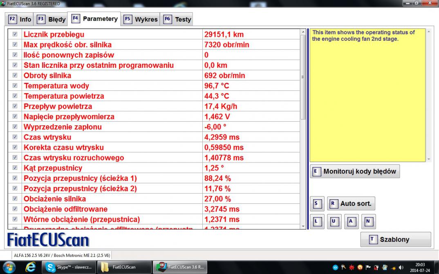The width and height of the screenshot is (439, 274).
Task: Click Stan licznika przy ostatnim programowaniu
Action: (99, 65)
